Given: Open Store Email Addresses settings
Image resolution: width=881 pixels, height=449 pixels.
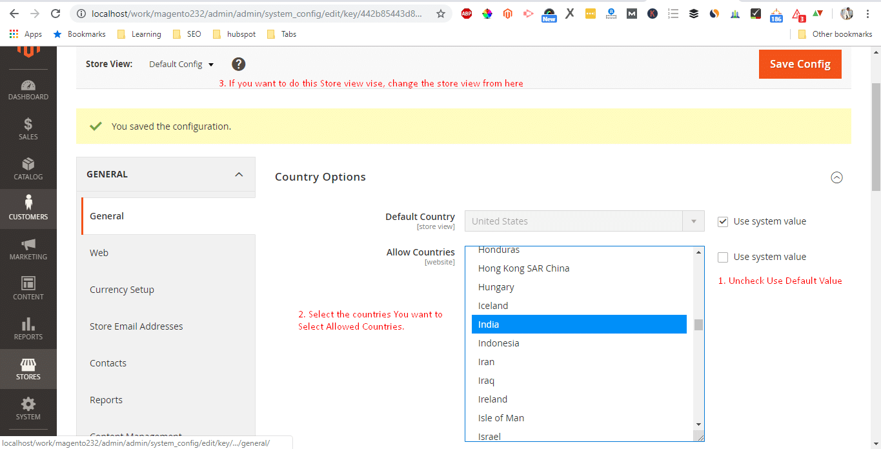Looking at the screenshot, I should coord(136,326).
